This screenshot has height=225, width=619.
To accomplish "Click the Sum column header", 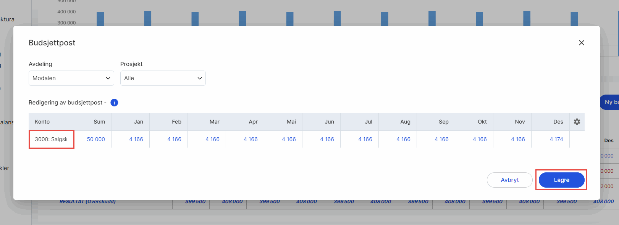I will [99, 122].
